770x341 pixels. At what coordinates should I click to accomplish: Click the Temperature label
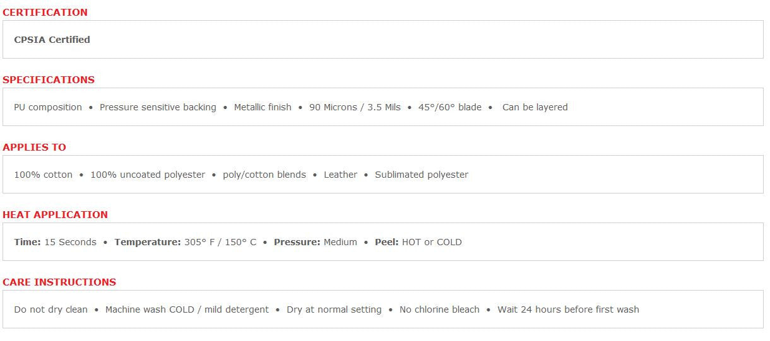click(x=148, y=242)
